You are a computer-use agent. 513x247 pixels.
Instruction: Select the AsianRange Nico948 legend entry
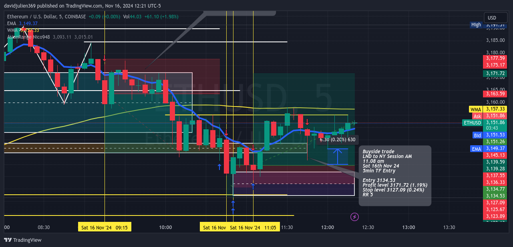50,37
